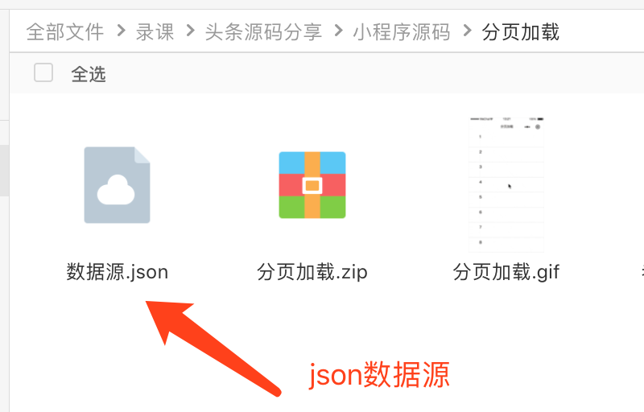Click the 分页加载.zip file name
The image size is (644, 412).
coord(312,272)
